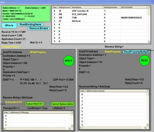Select the VAV Controller 10 binding row

100,11
